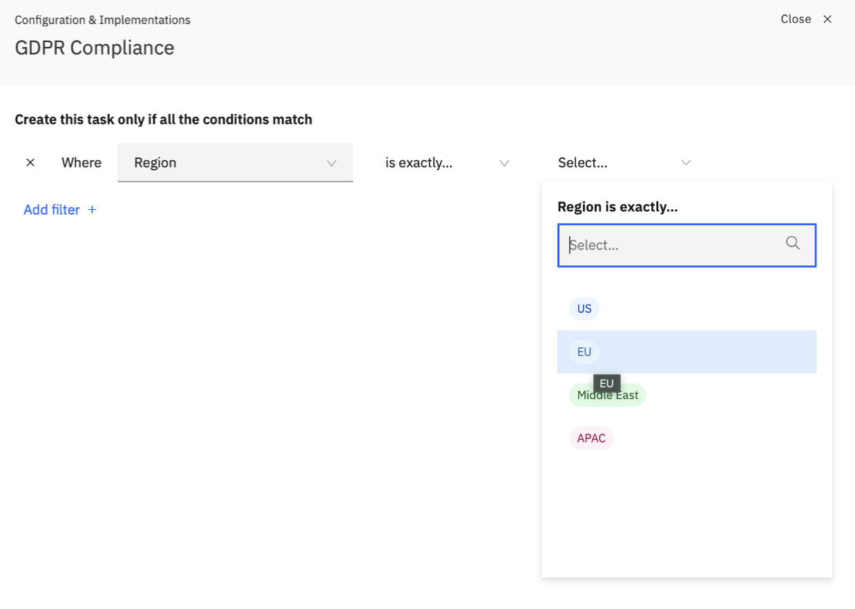Remove the Region filter condition

[30, 162]
